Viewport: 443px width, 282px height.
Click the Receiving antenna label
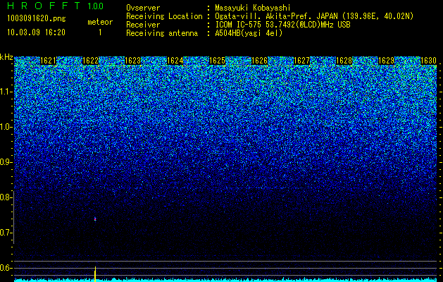[162, 33]
